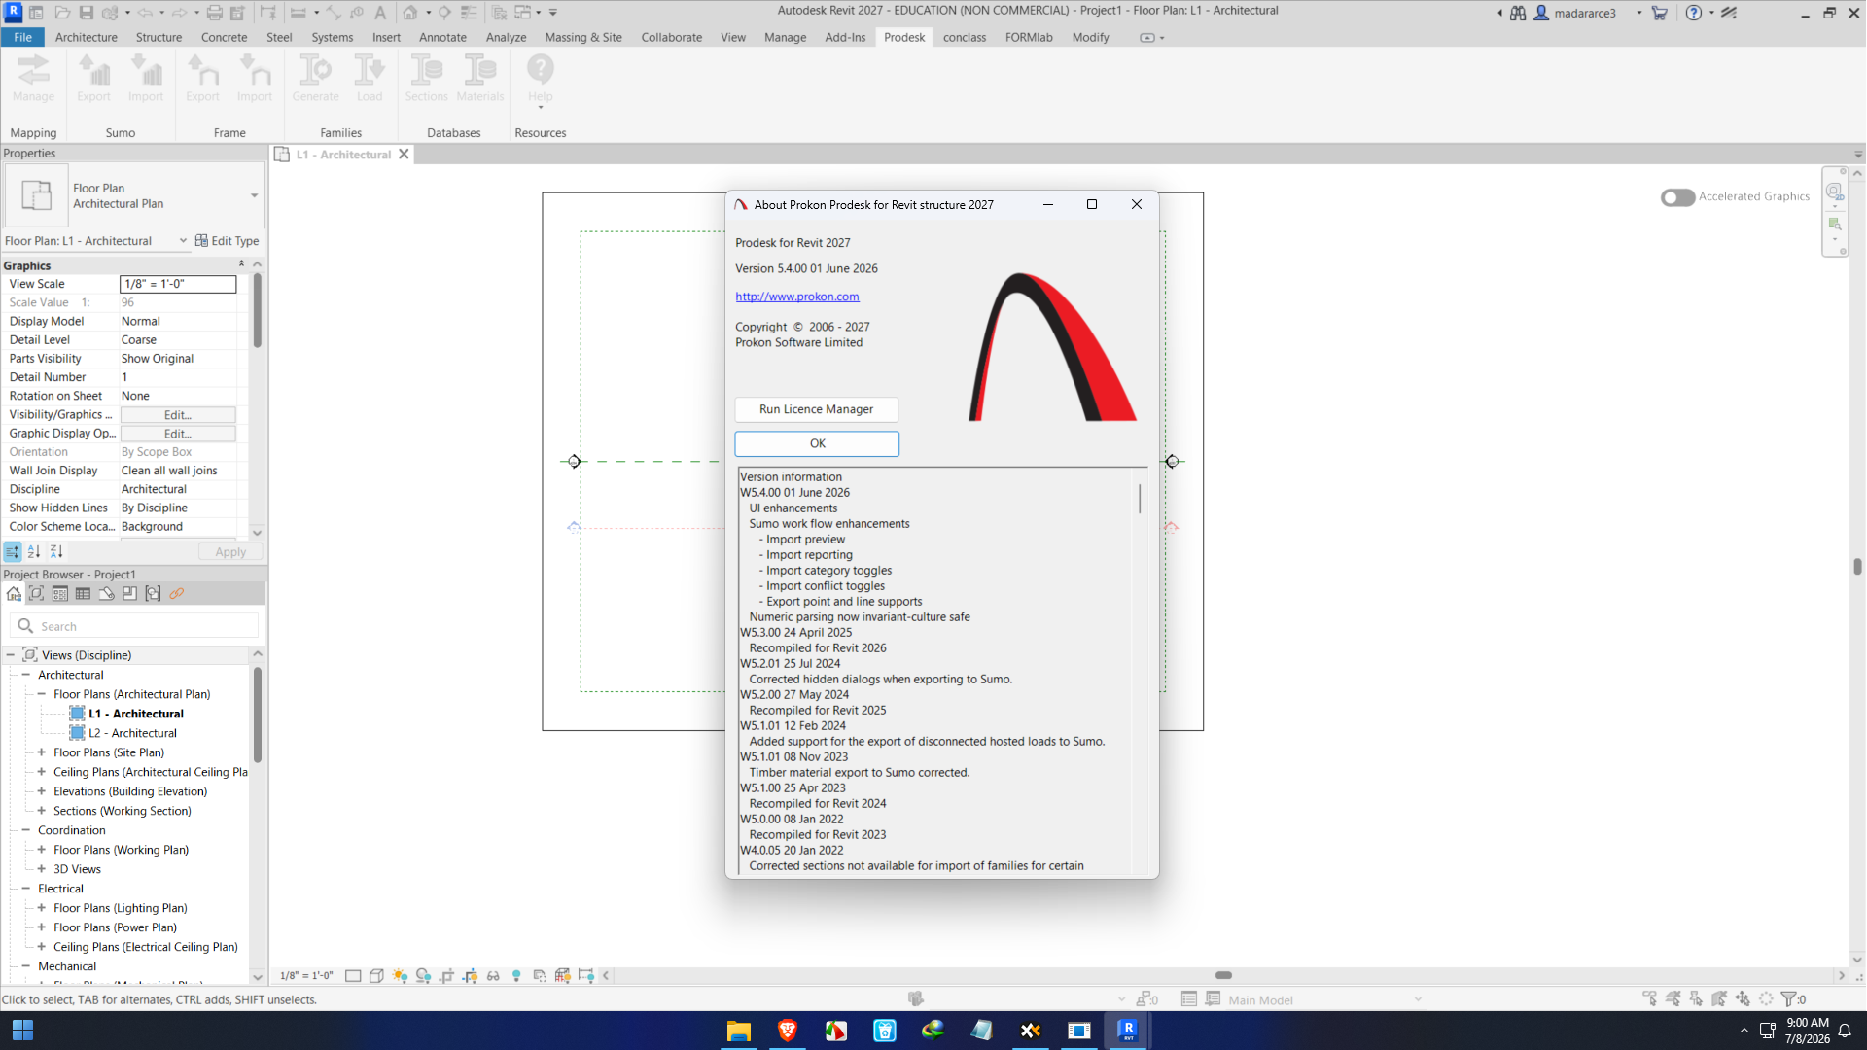This screenshot has height=1050, width=1867.
Task: Click the A-to-Z sort icon in Properties
Action: tap(34, 552)
